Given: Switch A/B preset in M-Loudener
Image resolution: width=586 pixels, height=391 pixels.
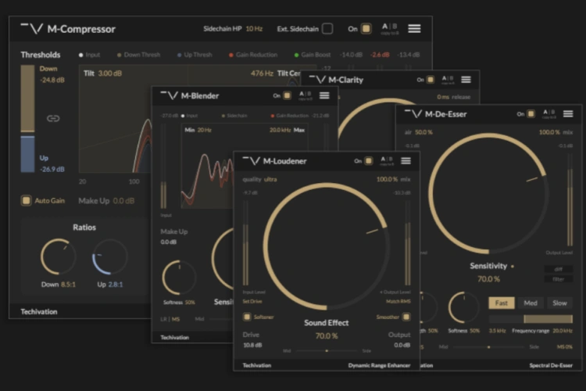Looking at the screenshot, I should pos(387,161).
